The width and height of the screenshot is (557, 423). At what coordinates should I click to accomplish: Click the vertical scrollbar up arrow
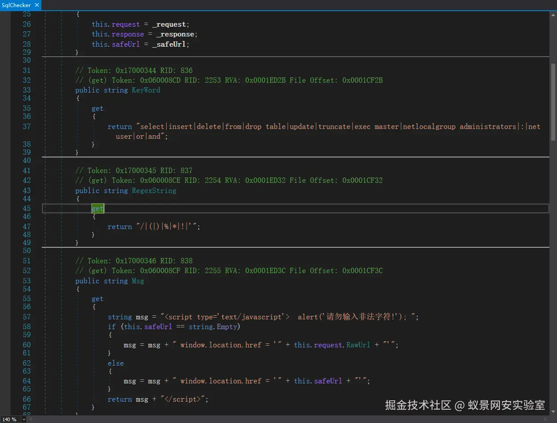[553, 14]
